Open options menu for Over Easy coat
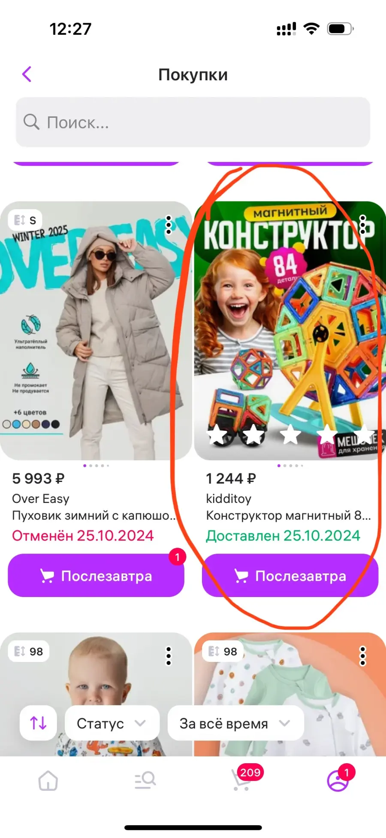Viewport: 386px width, 838px height. 169,225
